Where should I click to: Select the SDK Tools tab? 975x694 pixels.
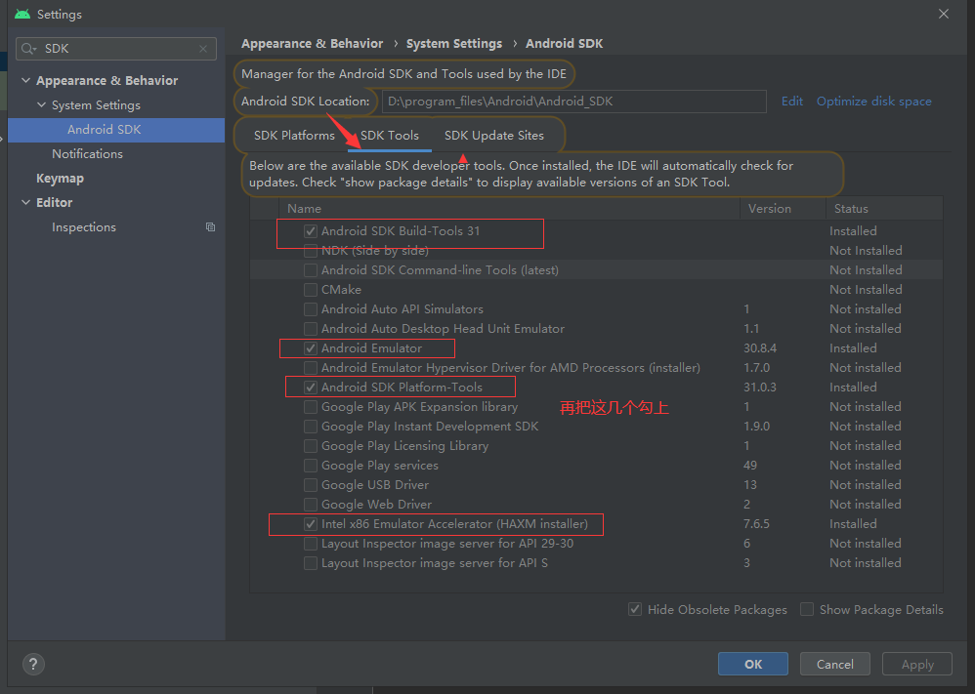pos(389,136)
